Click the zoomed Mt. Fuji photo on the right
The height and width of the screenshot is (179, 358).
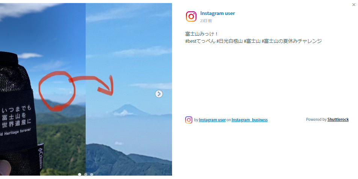pyautogui.click(x=129, y=89)
